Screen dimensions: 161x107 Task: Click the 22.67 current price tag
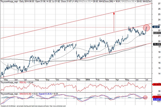156,27
